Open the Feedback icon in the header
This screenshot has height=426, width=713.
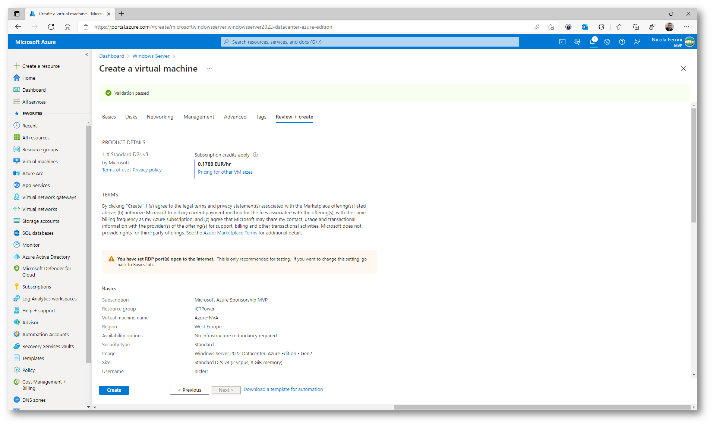tap(637, 42)
